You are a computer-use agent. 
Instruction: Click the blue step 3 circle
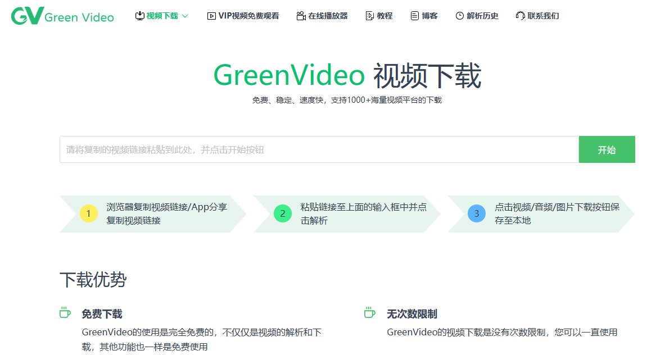click(x=477, y=213)
